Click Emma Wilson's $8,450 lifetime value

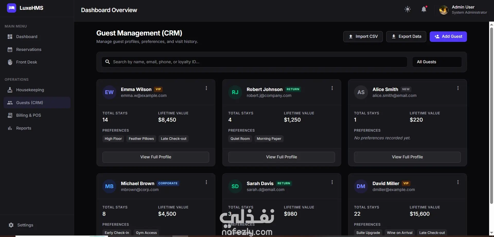167,120
